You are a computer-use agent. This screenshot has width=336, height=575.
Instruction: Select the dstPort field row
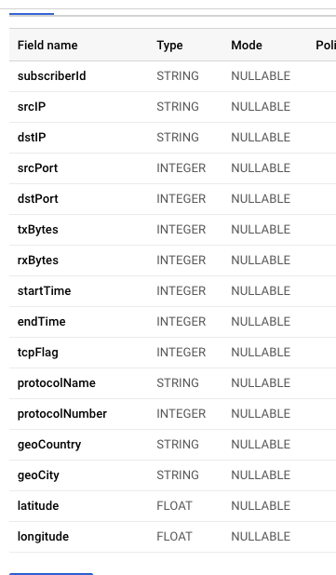point(172,199)
